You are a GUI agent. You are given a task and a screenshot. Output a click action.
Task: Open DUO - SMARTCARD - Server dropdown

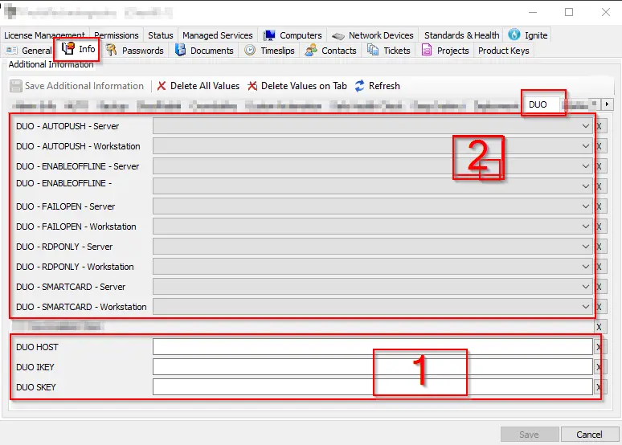pos(586,287)
